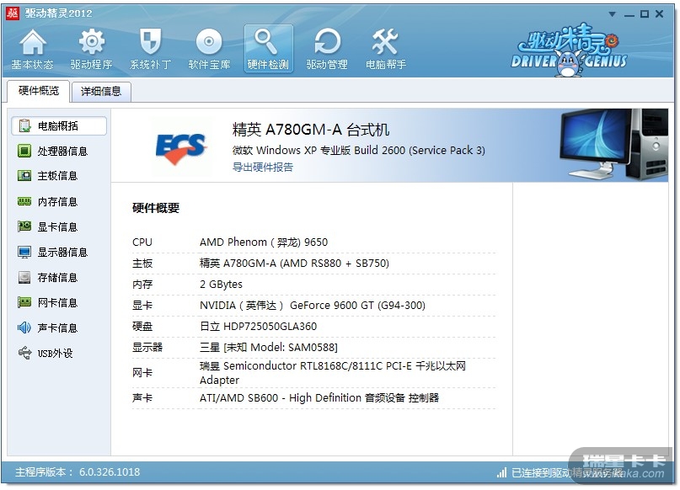Maximize the 驱动精灵2012 window
Image resolution: width=680 pixels, height=490 pixels.
coord(645,14)
